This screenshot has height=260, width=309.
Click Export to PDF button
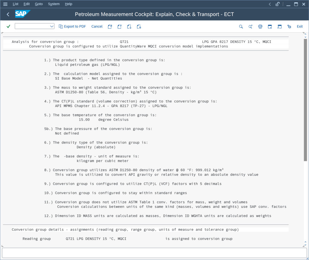(x=72, y=27)
